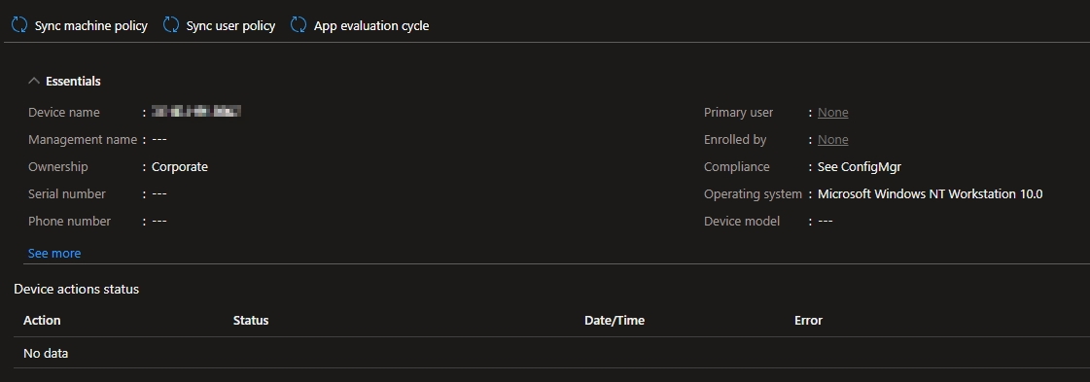Select the blurred device name value
The width and height of the screenshot is (1090, 382).
coord(196,111)
